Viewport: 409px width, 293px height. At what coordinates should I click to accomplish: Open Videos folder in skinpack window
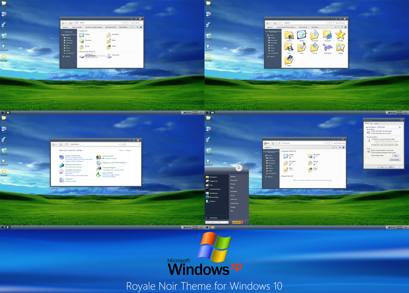(289, 60)
